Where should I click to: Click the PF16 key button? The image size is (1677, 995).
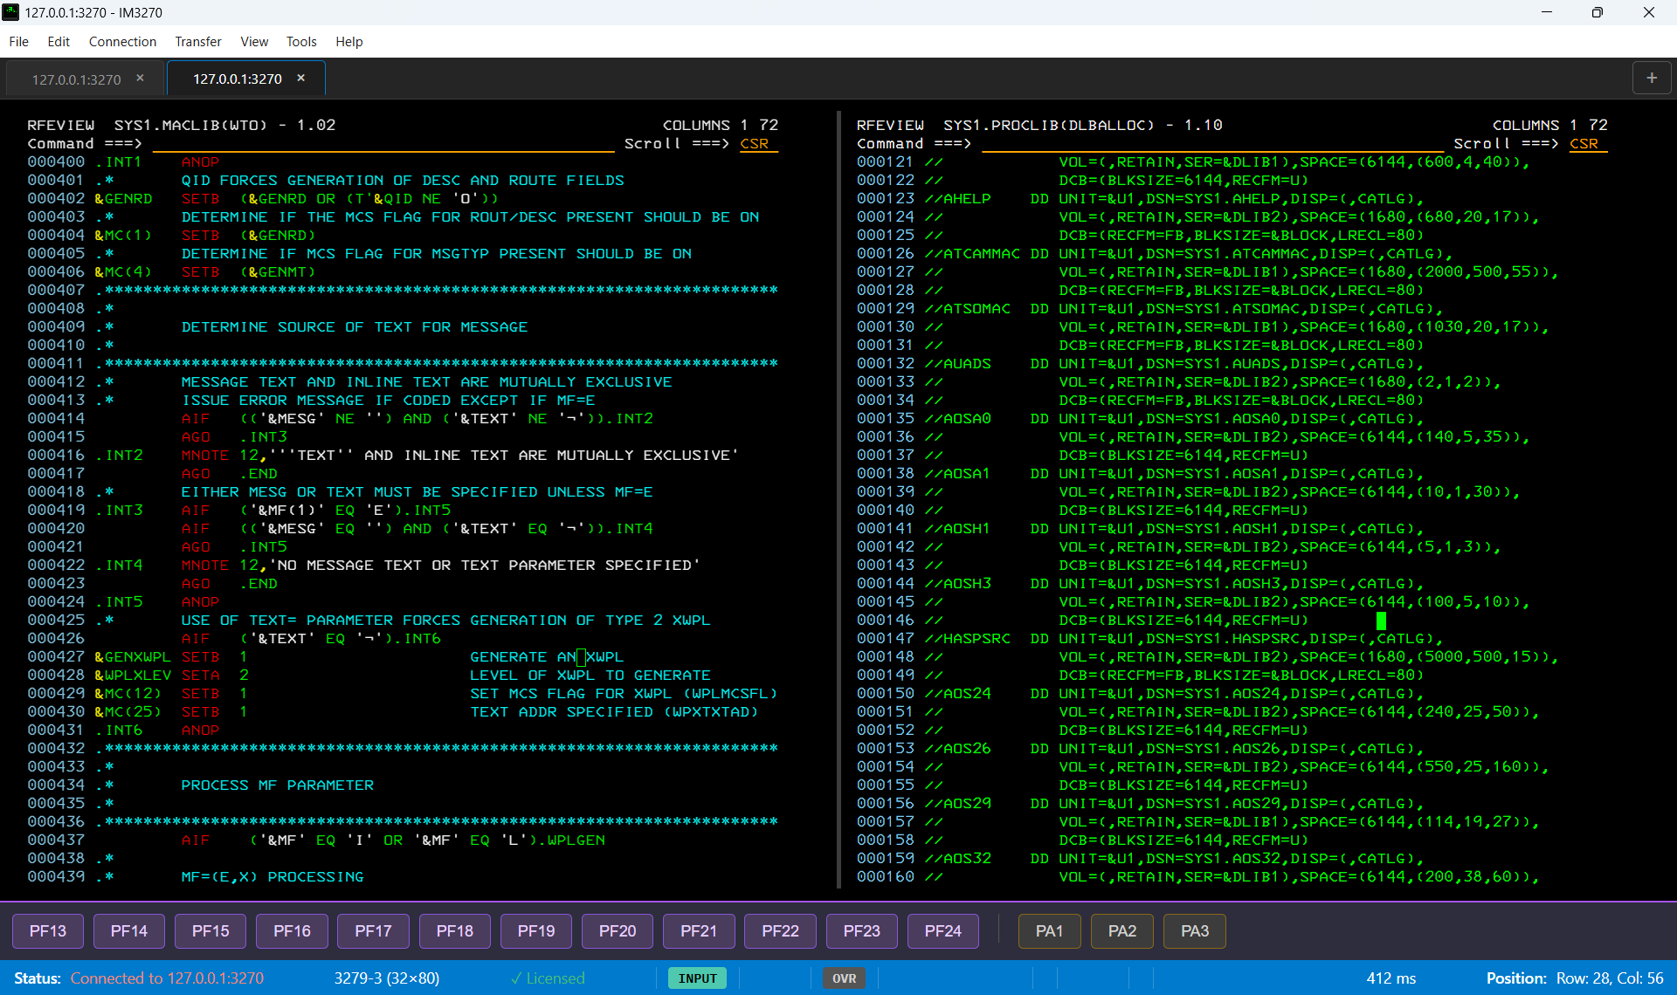[x=292, y=931]
